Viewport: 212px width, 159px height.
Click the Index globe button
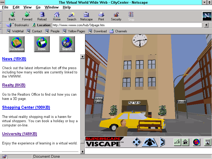(x=42, y=44)
